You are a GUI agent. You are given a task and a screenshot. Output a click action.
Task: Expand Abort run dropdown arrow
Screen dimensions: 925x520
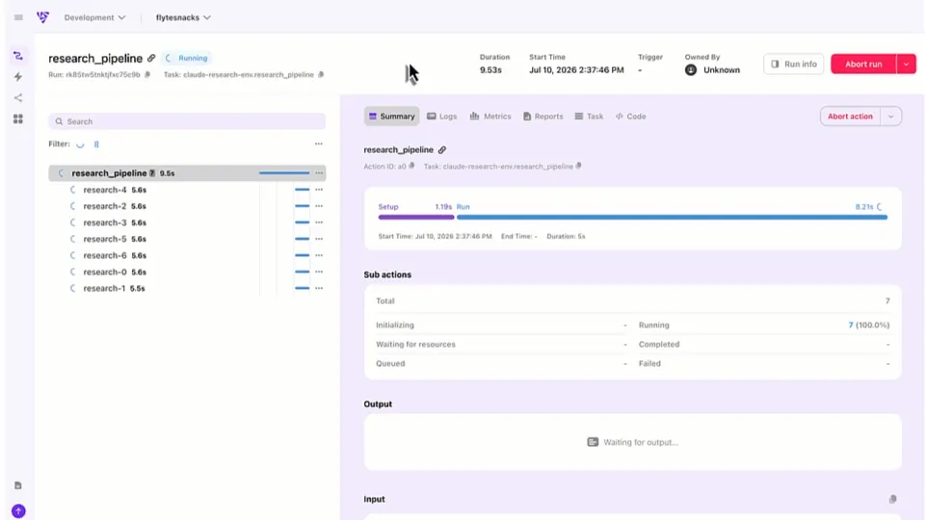(x=906, y=65)
